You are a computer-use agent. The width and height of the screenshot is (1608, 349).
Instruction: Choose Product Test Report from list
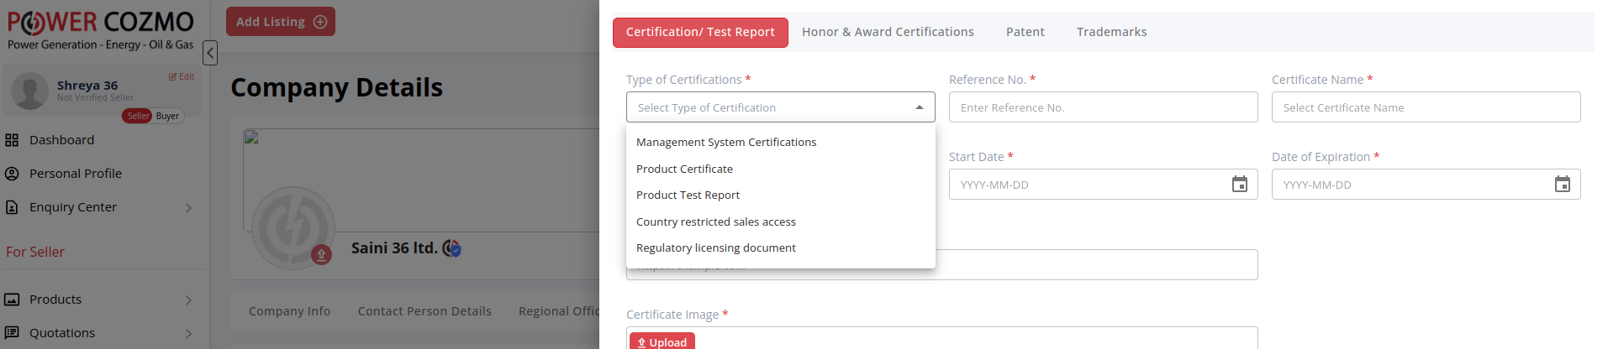[688, 195]
